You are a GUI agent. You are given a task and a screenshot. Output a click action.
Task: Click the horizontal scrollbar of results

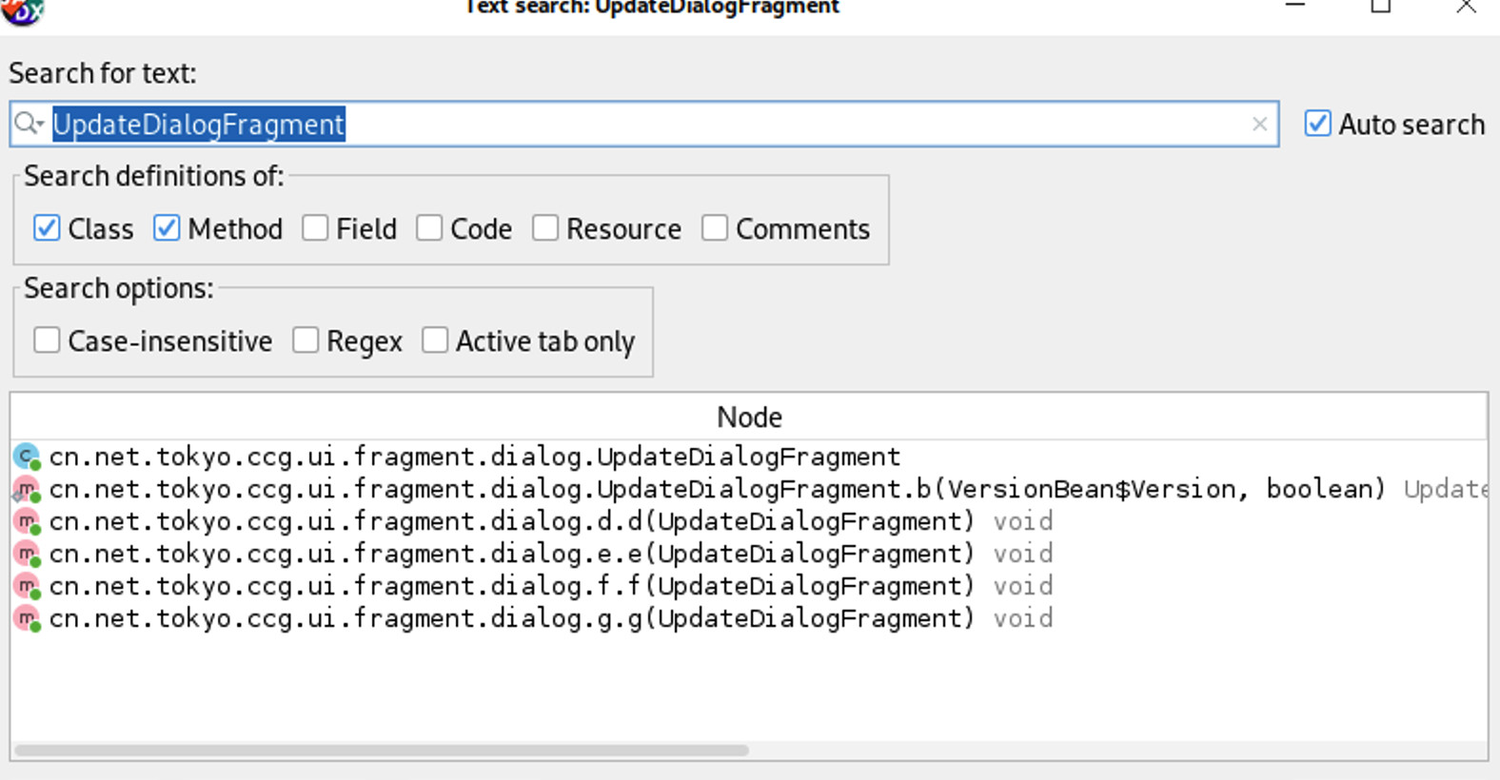[x=381, y=751]
